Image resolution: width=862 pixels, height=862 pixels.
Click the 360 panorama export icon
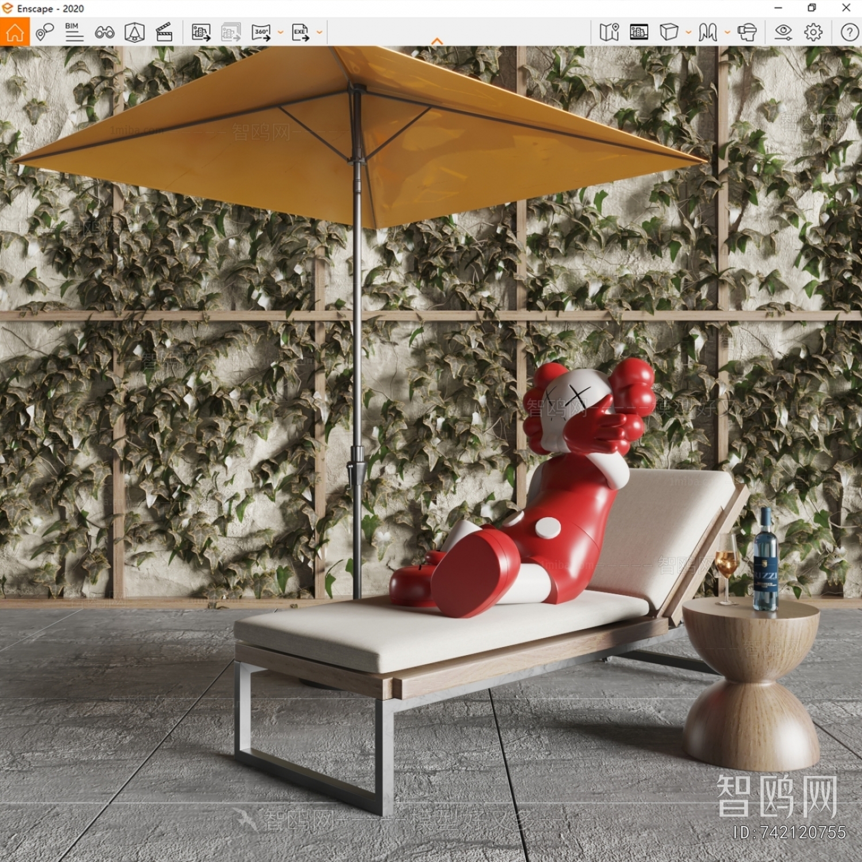261,32
